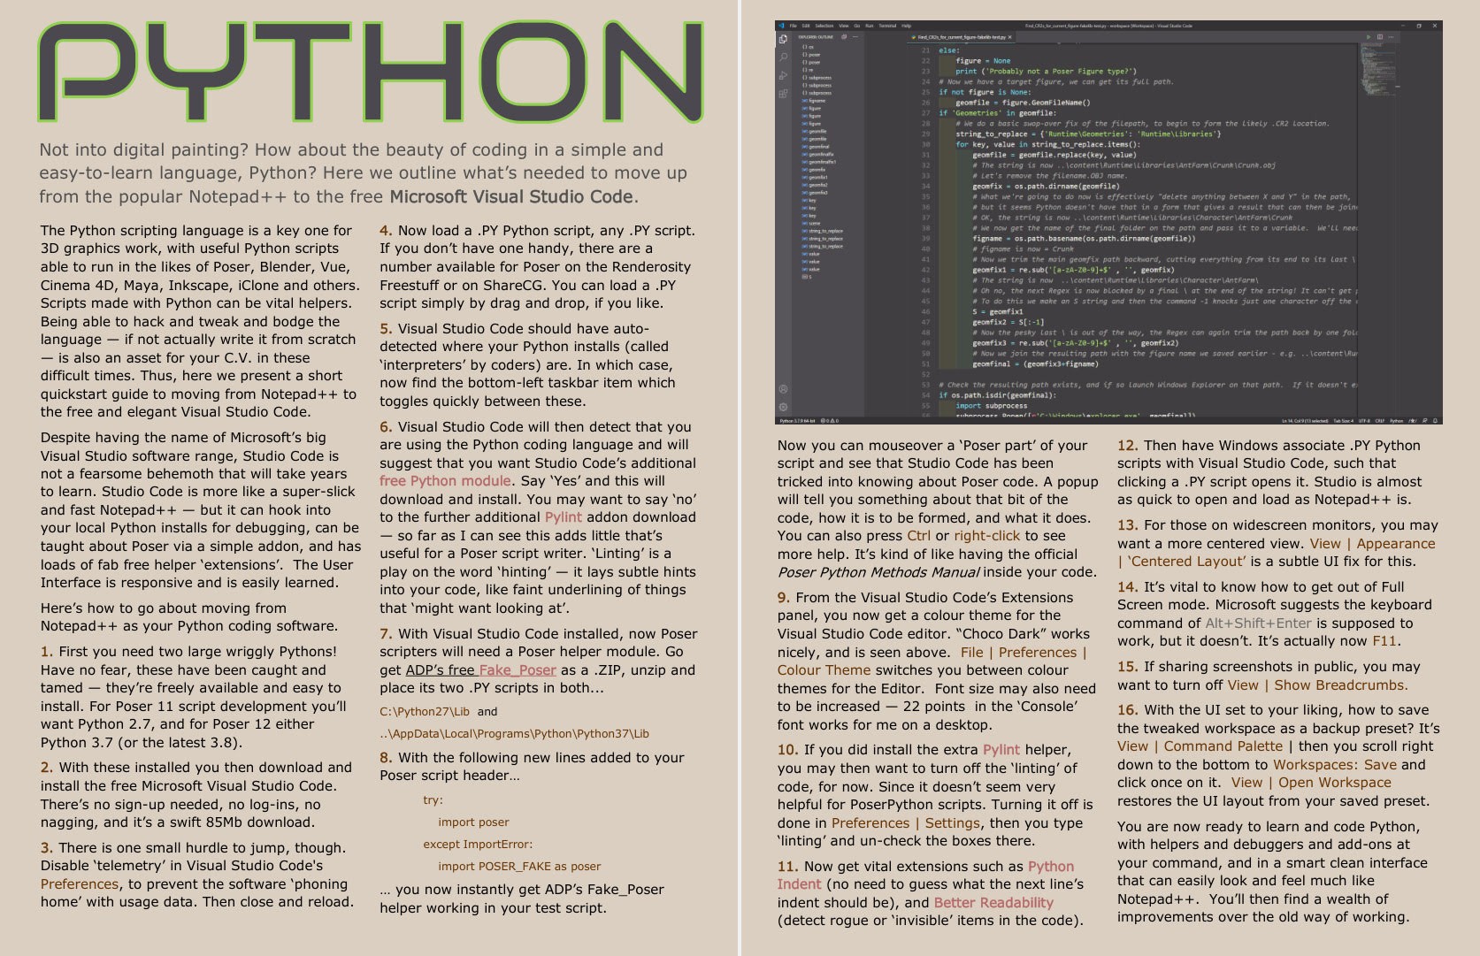This screenshot has width=1480, height=956.
Task: Open the Edit menu in VS Code
Action: point(805,26)
